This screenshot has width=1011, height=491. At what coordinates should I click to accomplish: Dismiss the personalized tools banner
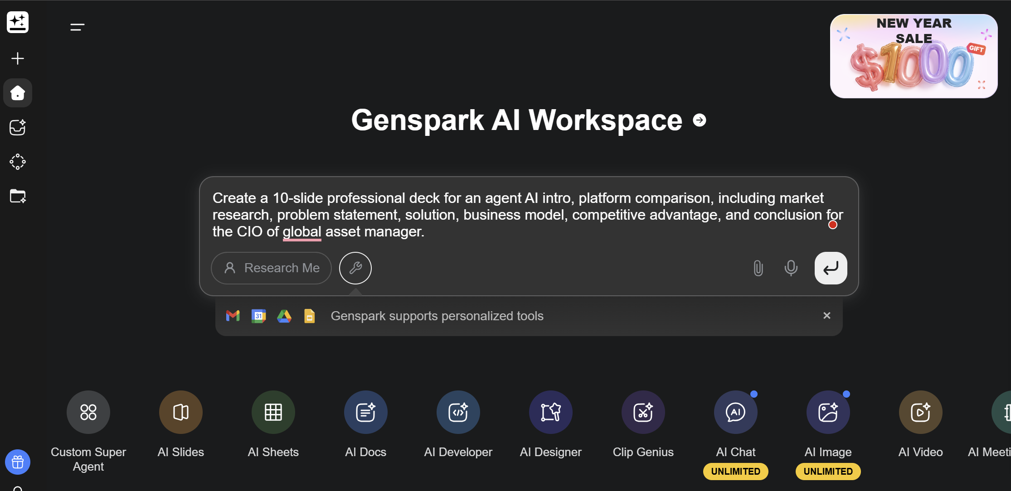click(826, 316)
